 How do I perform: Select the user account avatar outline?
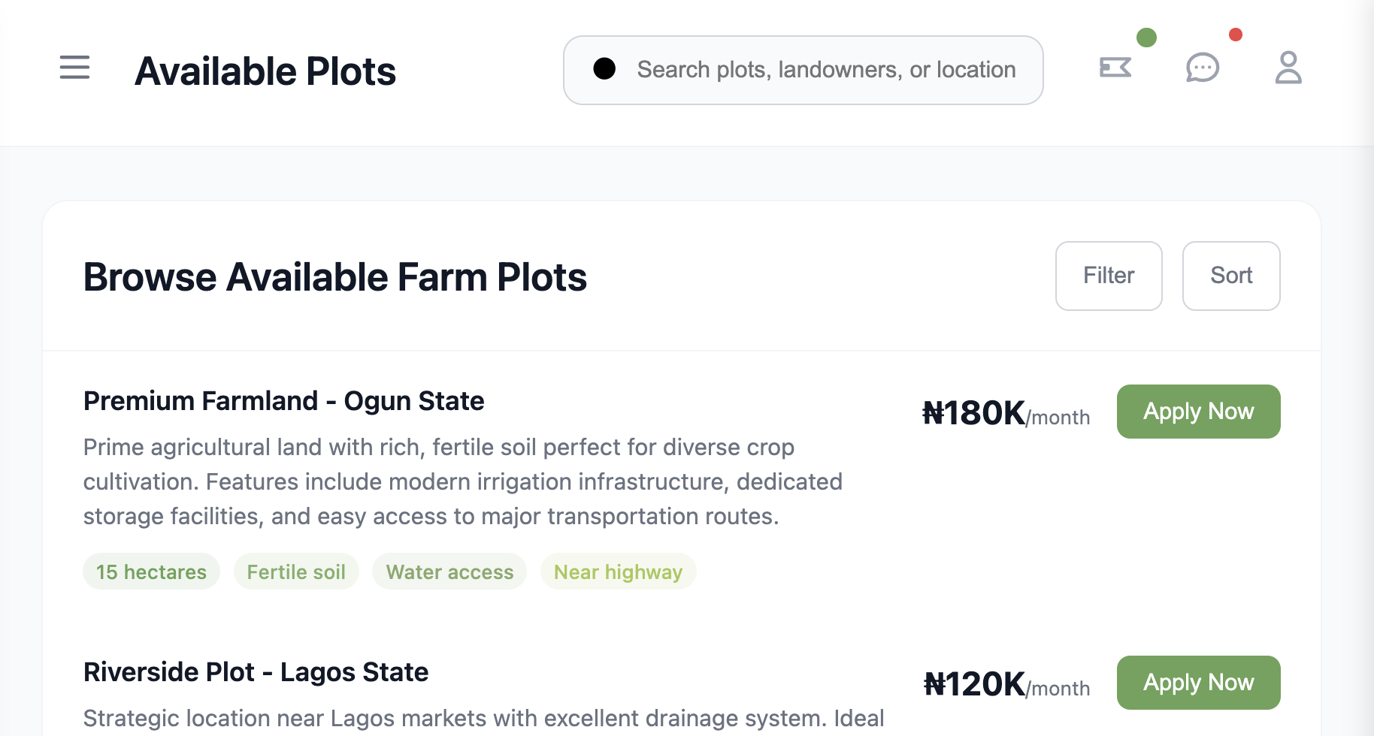tap(1288, 68)
